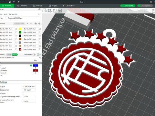This screenshot has height=116, width=155.
Task: Redo the last undone action
Action: (18, 2)
